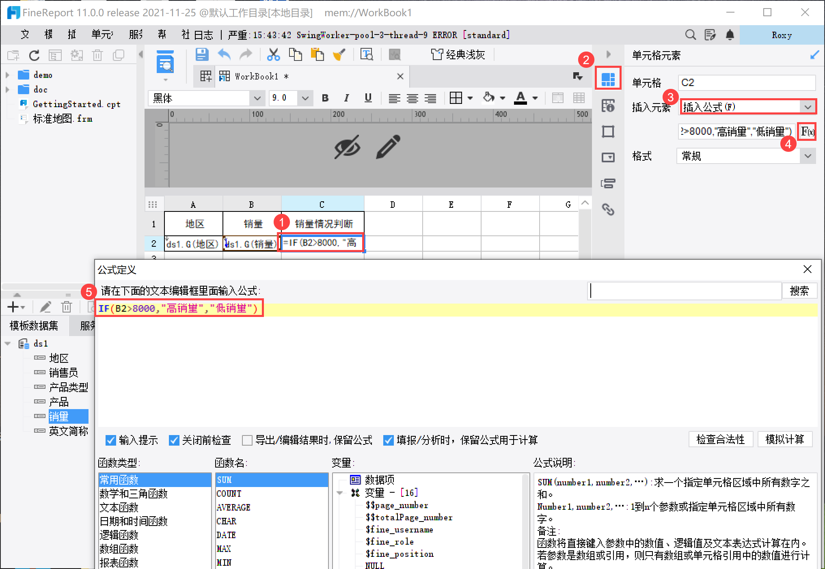Screen dimensions: 825x569
Task: Open the 插入公式 dropdown
Action: [x=808, y=107]
